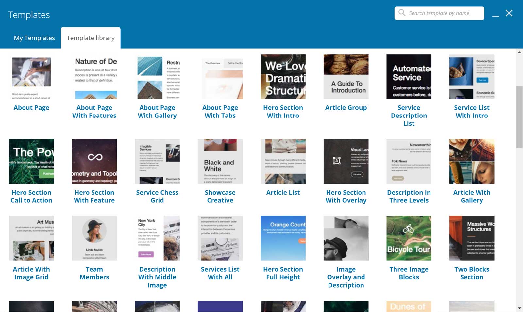
Task: Pick the Article With Gallery thumbnail
Action: [x=472, y=162]
